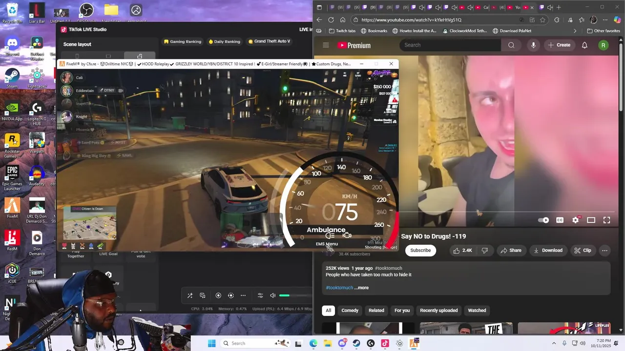Open YouTube notifications bell
This screenshot has width=625, height=351.
584,45
